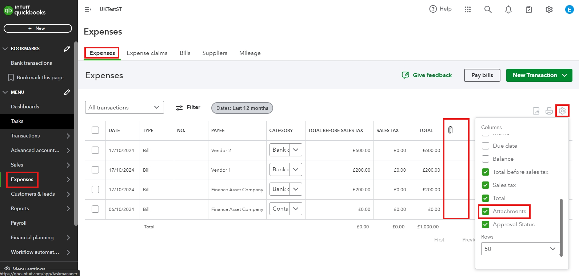Screen dimensions: 579x276
Task: Open category dropdown for 06/10/2024 row
Action: [296, 209]
